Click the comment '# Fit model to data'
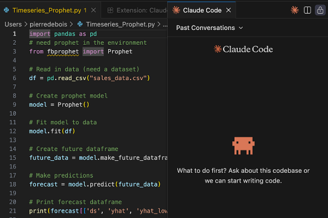Screen dimensions: 328x218 pos(63,122)
